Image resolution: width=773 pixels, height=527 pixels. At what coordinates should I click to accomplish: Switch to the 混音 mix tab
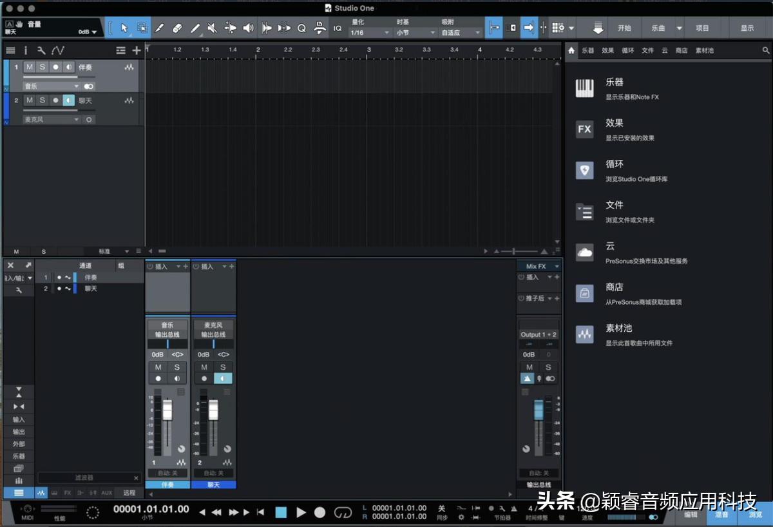[721, 515]
